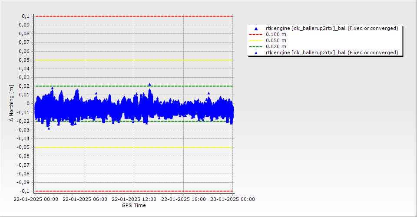Click the 22-01-2025 12:00 time axis label
Image resolution: width=417 pixels, height=217 pixels.
(134, 199)
